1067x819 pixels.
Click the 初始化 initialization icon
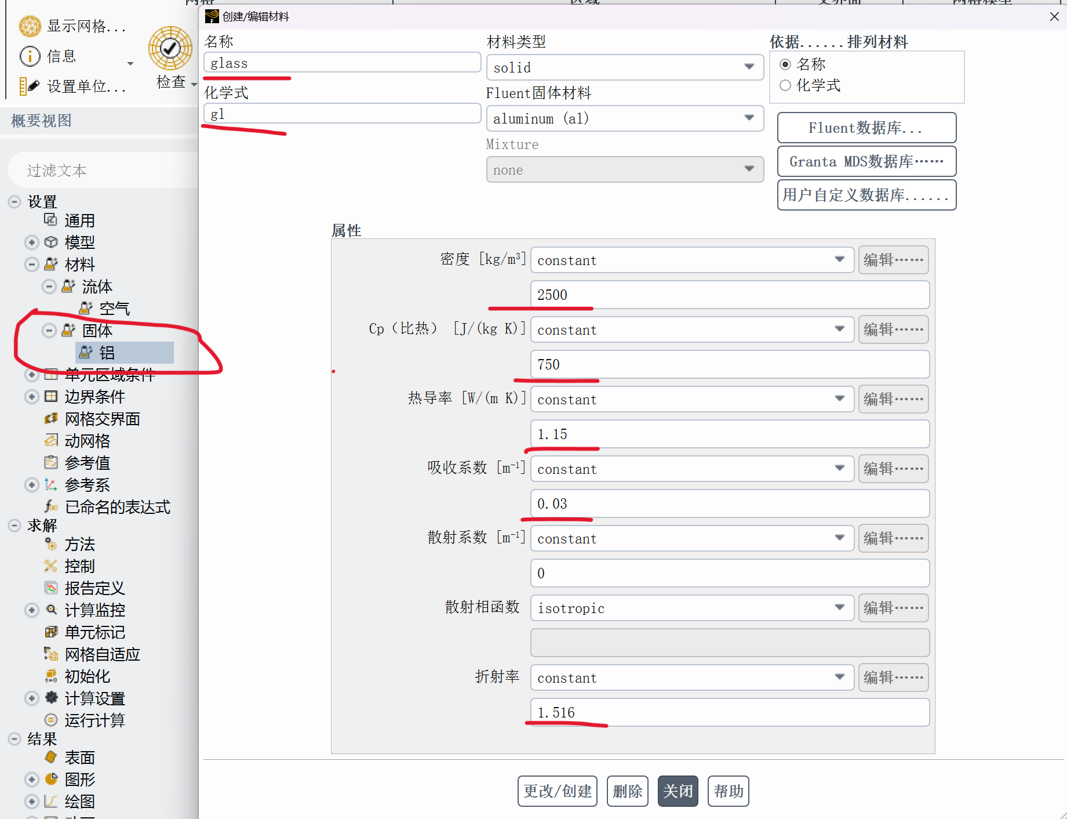51,676
